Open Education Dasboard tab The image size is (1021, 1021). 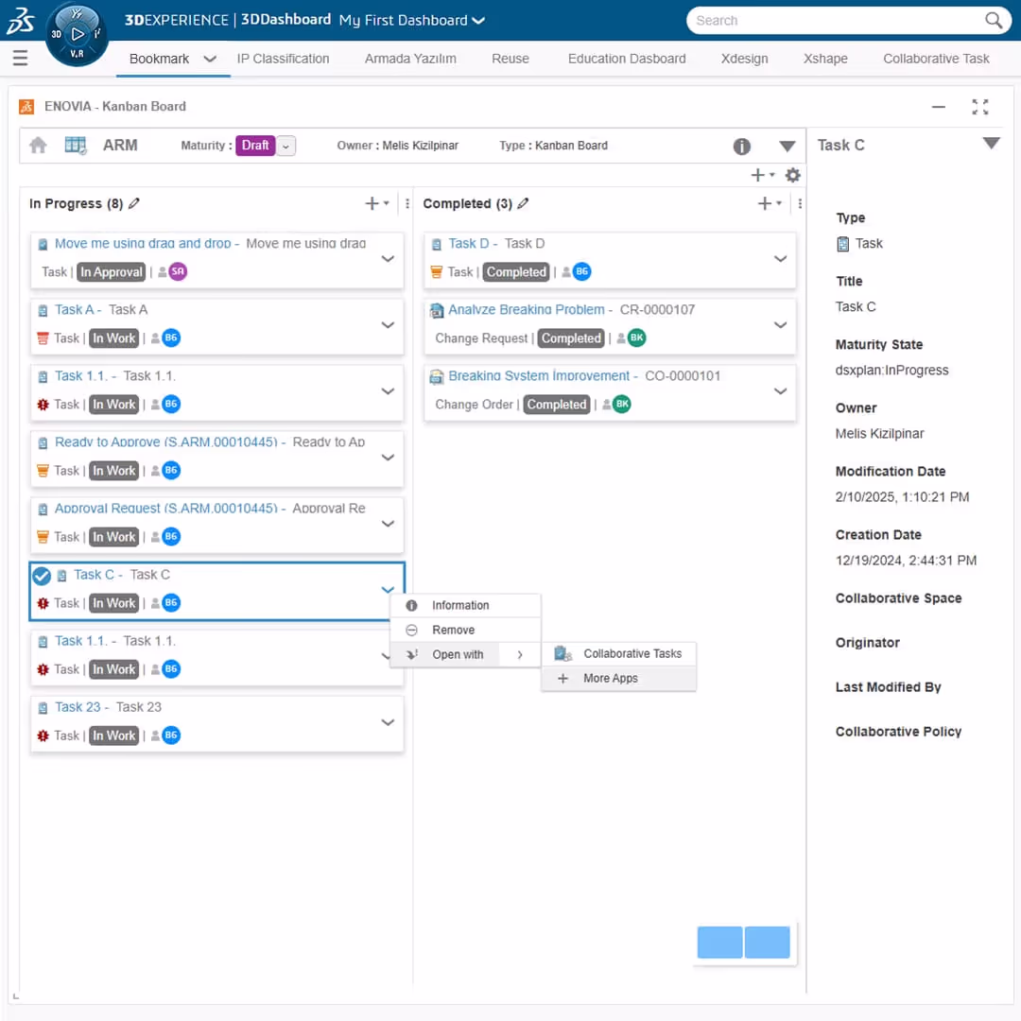coord(627,59)
